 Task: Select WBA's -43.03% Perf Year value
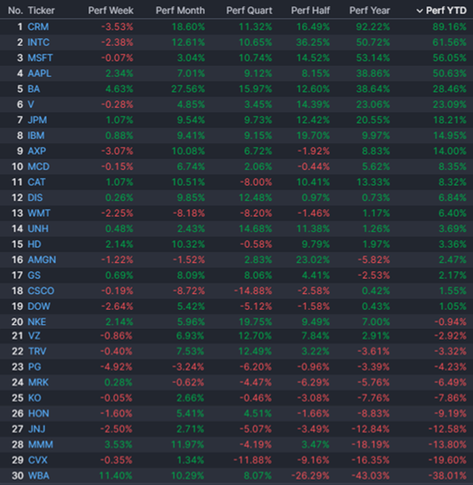370,476
